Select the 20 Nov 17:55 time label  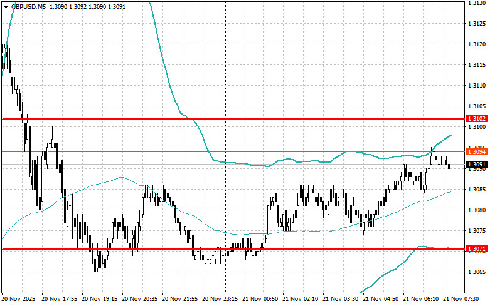tap(60, 299)
